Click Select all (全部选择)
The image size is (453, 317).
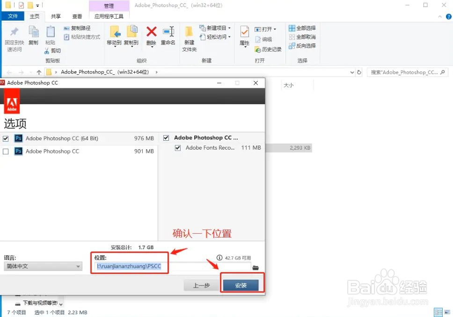[302, 28]
